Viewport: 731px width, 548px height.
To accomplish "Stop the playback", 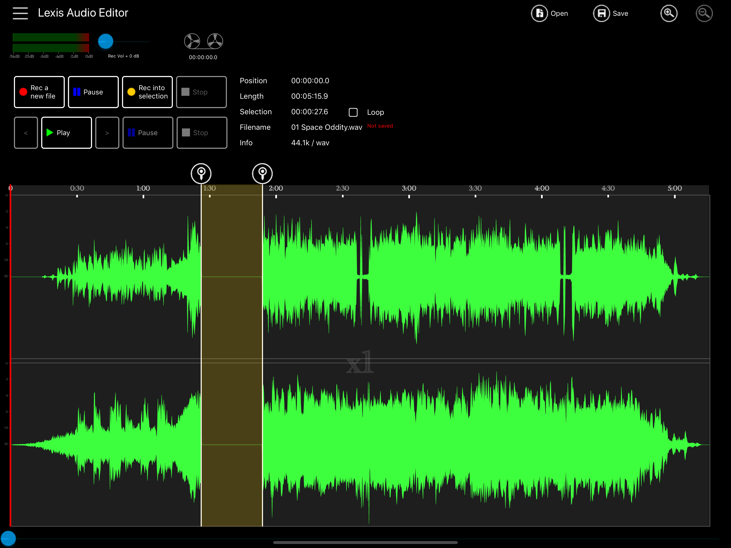I will (x=202, y=132).
